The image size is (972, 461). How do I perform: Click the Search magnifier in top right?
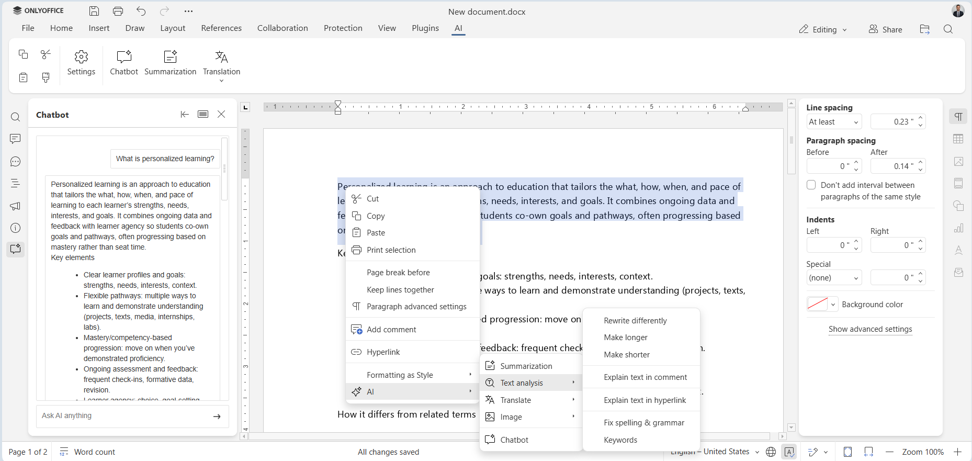point(948,29)
